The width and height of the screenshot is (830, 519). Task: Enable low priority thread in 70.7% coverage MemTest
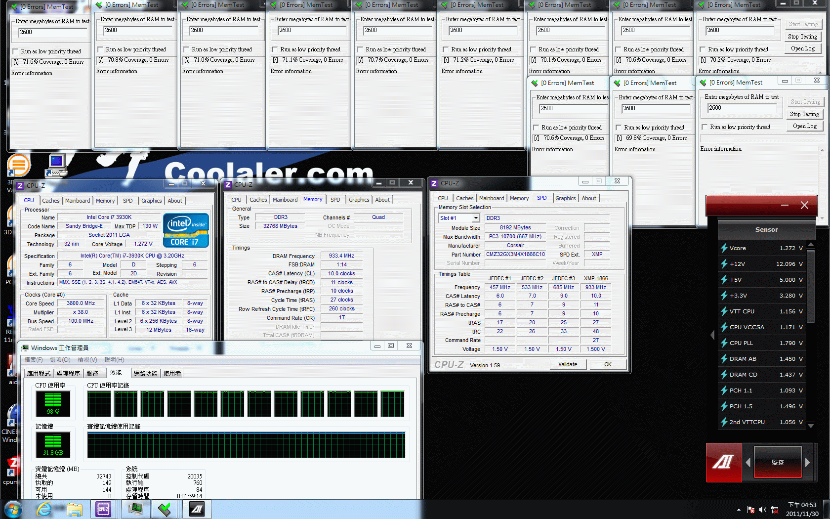360,49
